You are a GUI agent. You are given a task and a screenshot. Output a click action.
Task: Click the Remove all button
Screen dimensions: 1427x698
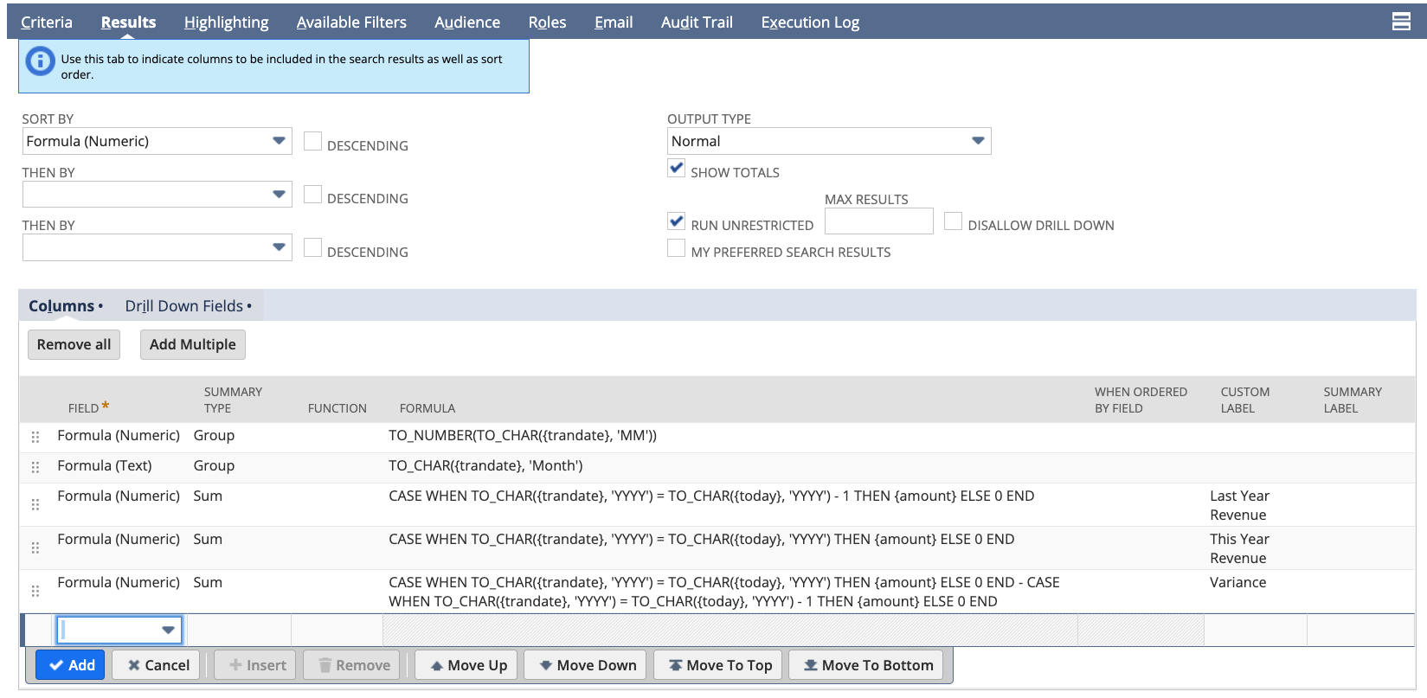point(74,344)
